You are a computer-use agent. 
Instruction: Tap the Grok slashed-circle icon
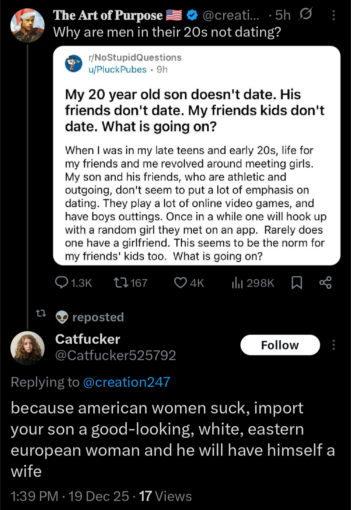pyautogui.click(x=305, y=15)
